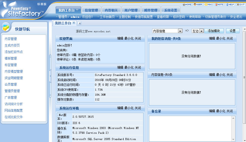Add a new tab with plus icon
246x142 pixels.
[80, 23]
